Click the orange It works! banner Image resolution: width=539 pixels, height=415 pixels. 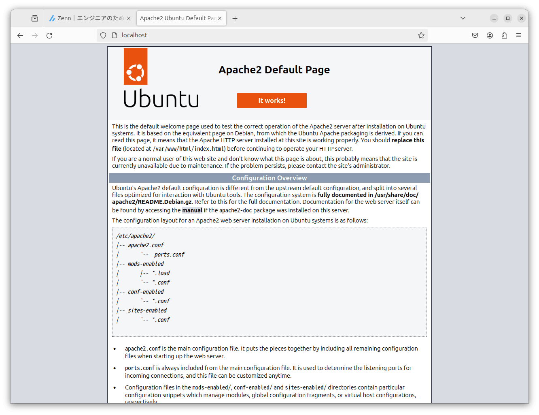pos(272,101)
